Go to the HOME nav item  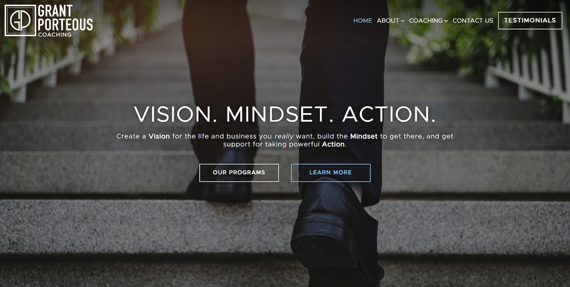[362, 20]
